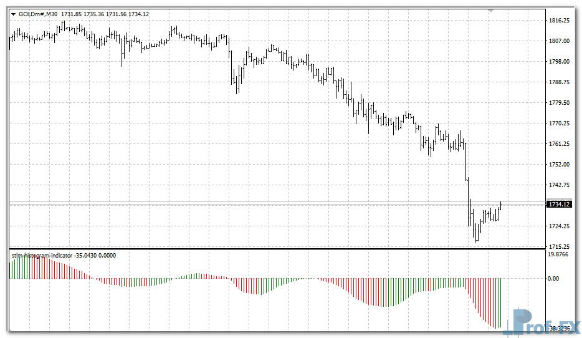Click the gray chart shift marker triangle

491,11
